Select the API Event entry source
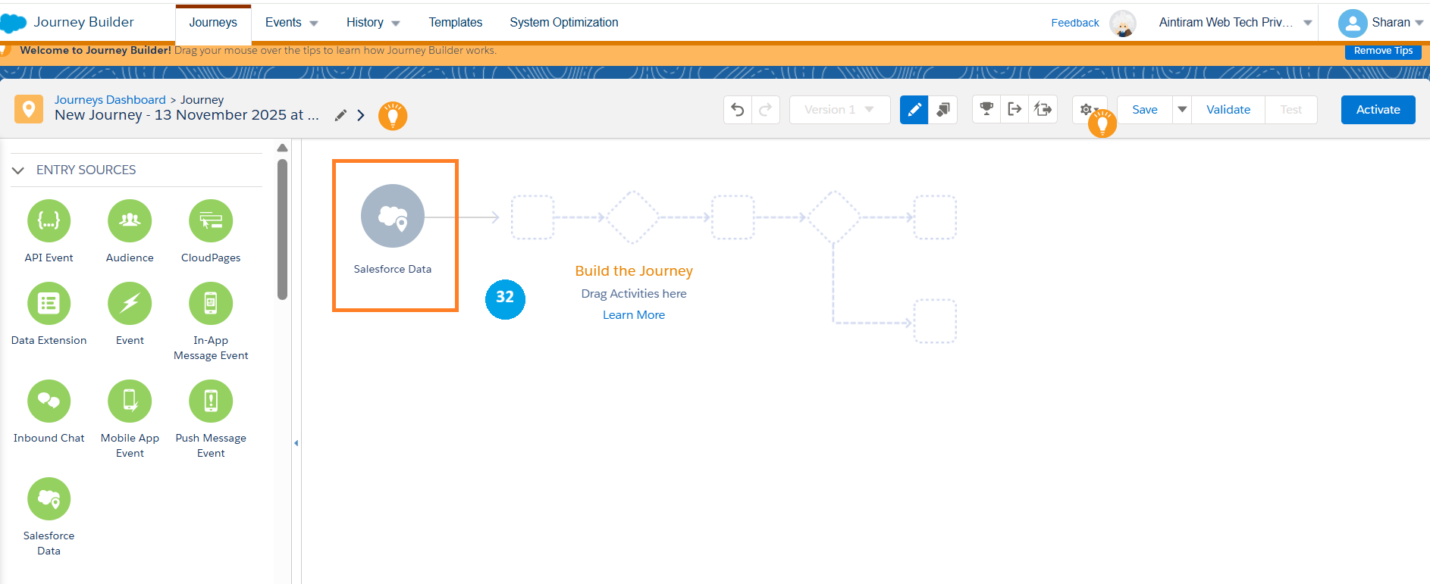The image size is (1430, 584). tap(49, 221)
